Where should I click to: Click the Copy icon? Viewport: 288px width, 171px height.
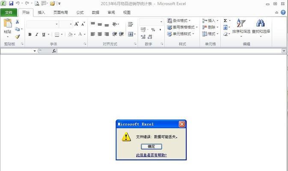(x=17, y=29)
